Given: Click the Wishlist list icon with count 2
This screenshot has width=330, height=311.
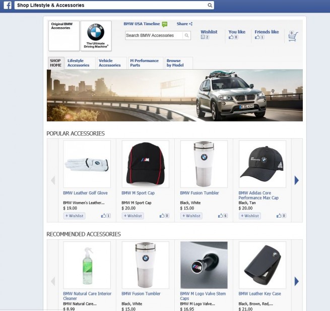Looking at the screenshot, I should (x=203, y=37).
